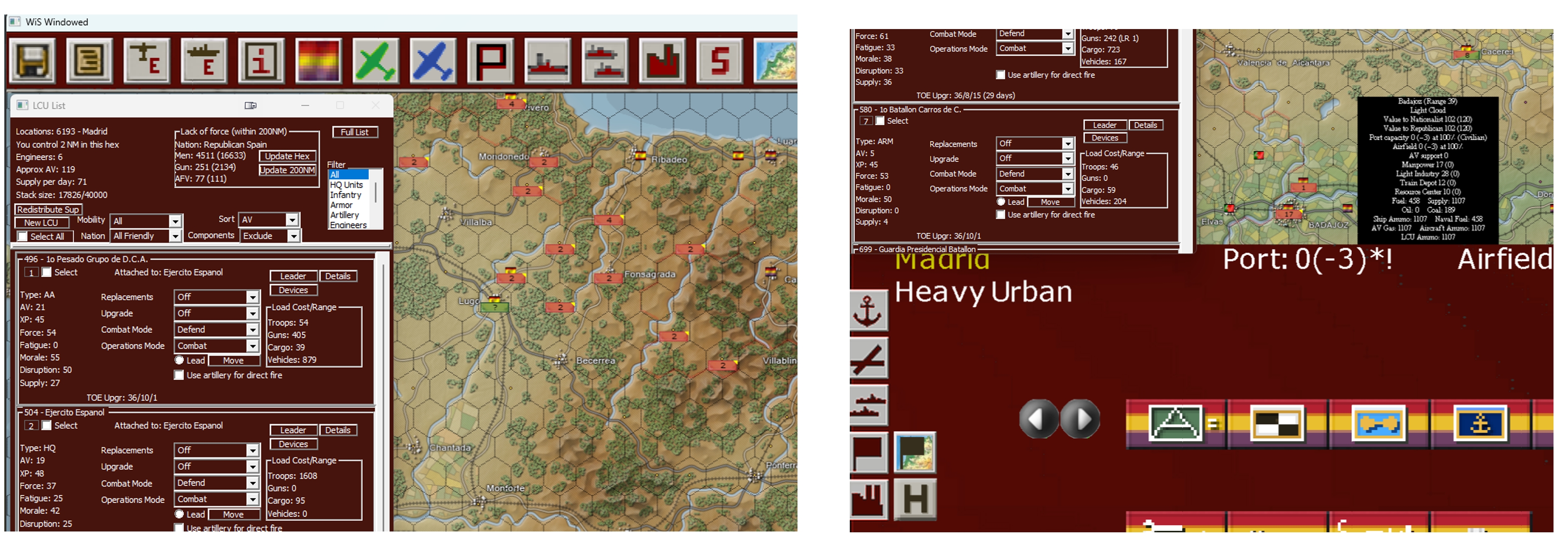Screen dimensions: 1556x546
Task: Click the H button in bottom panel
Action: [x=915, y=499]
